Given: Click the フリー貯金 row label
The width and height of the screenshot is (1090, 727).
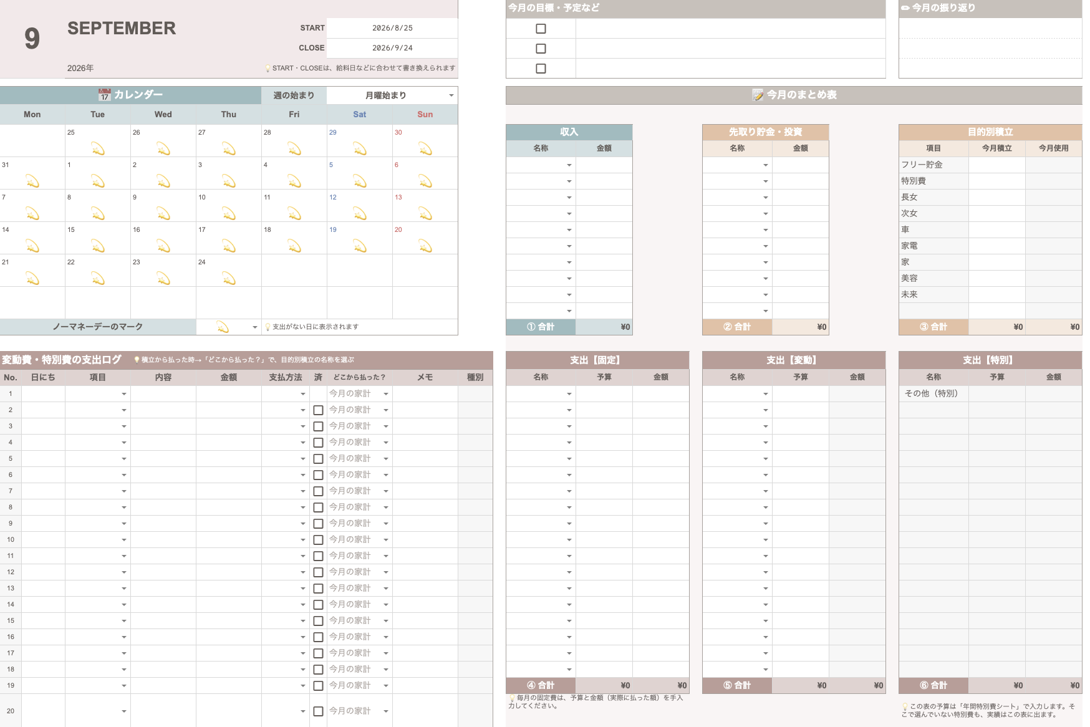Looking at the screenshot, I should point(922,165).
